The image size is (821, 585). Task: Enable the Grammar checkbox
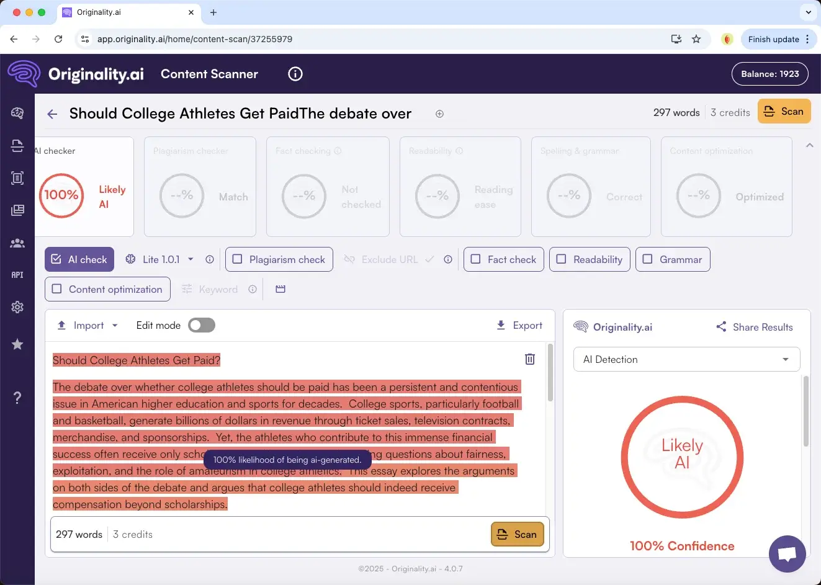coord(647,259)
